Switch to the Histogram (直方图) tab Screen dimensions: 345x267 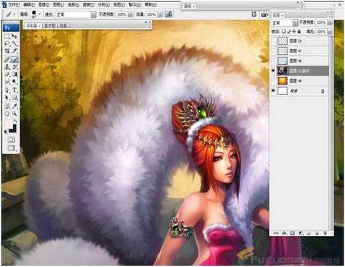click(50, 25)
